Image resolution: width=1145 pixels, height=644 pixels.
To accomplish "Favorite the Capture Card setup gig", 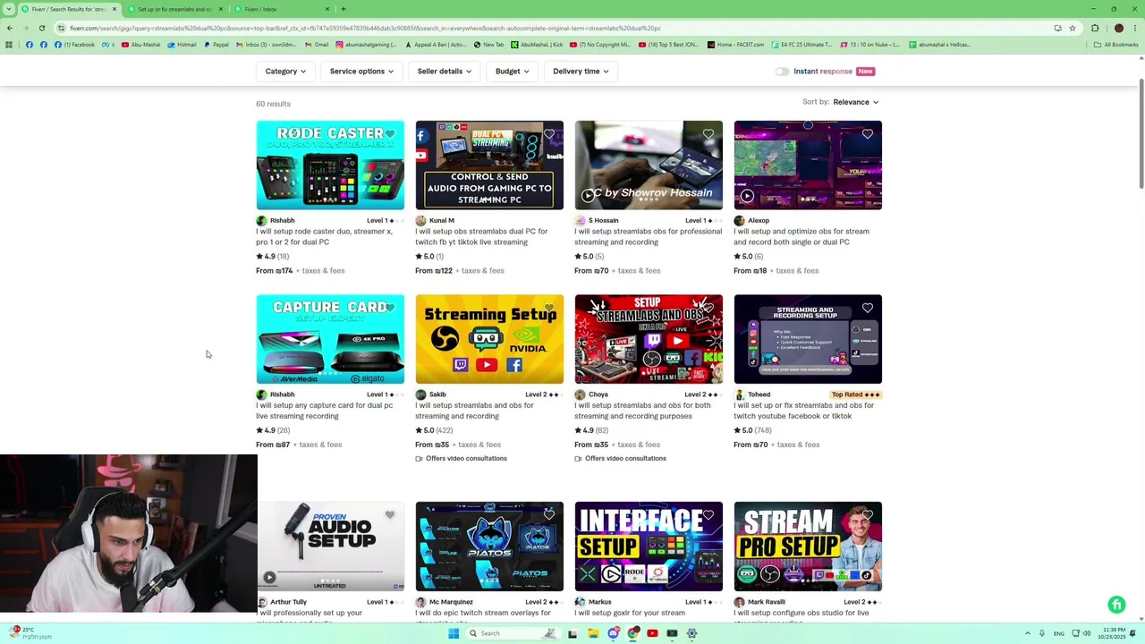I will pos(390,308).
